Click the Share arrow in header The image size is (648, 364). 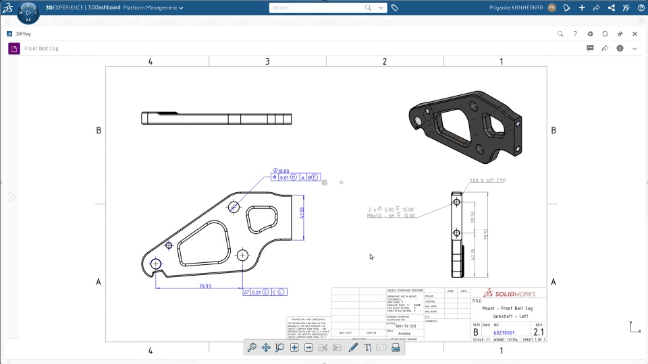596,7
